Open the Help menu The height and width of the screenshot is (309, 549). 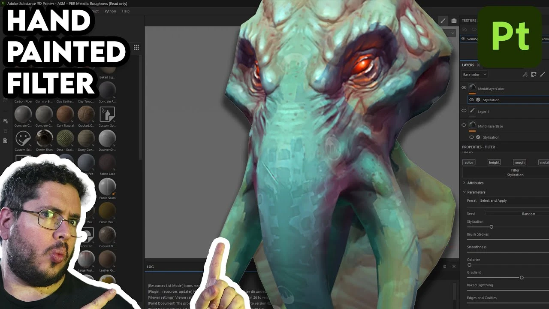click(126, 11)
